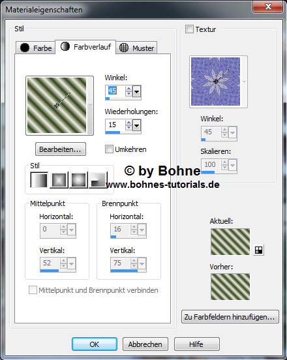Click the half-shaded sphere Farbverlauf icon
Image resolution: width=287 pixels, height=360 pixels.
(x=65, y=46)
